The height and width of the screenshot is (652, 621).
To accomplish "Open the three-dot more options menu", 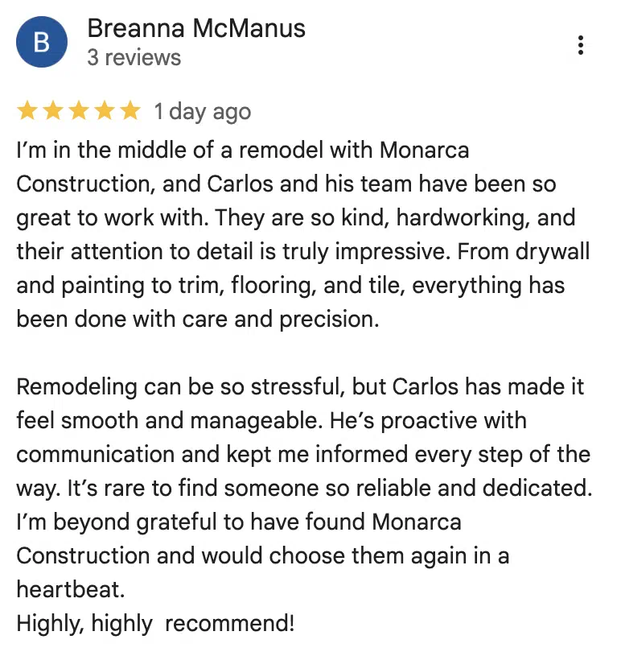I will pos(580,45).
